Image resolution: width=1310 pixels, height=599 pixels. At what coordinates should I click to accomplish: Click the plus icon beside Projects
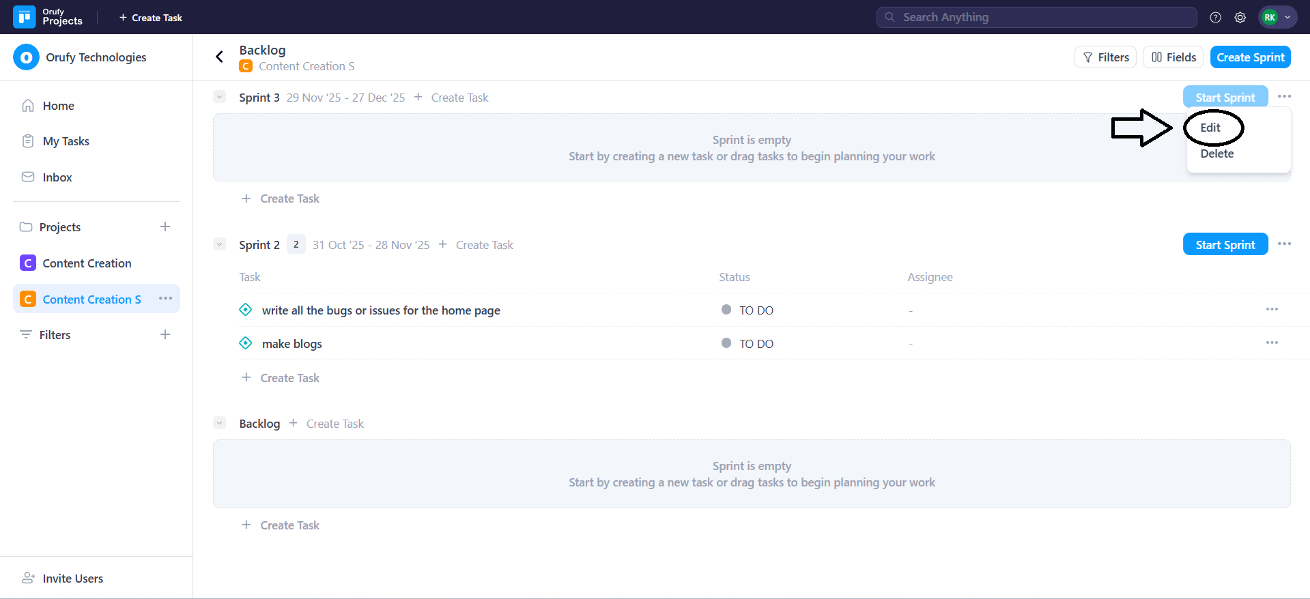[165, 227]
